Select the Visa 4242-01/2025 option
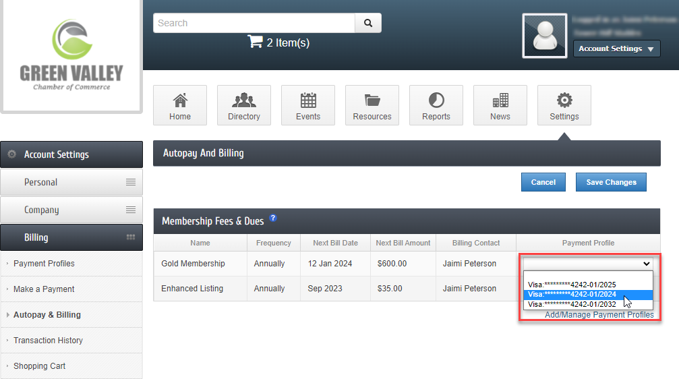Screen dimensions: 679x379 572,285
